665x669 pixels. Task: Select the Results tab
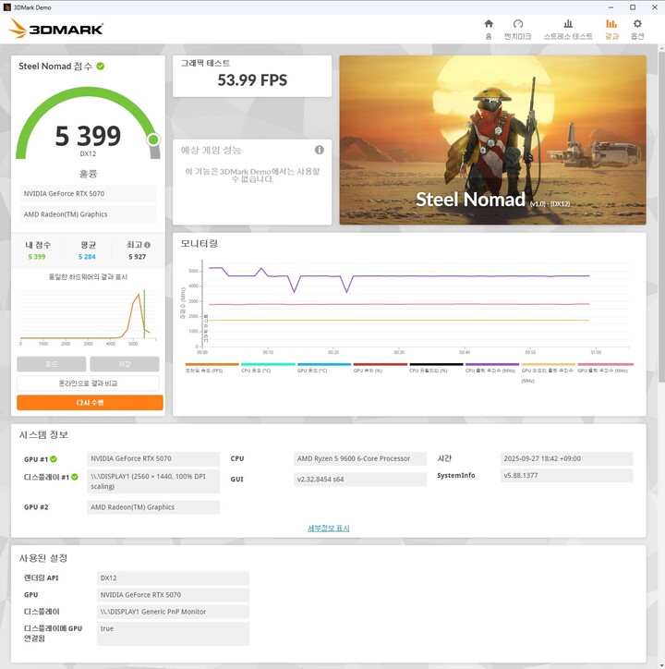click(x=611, y=28)
